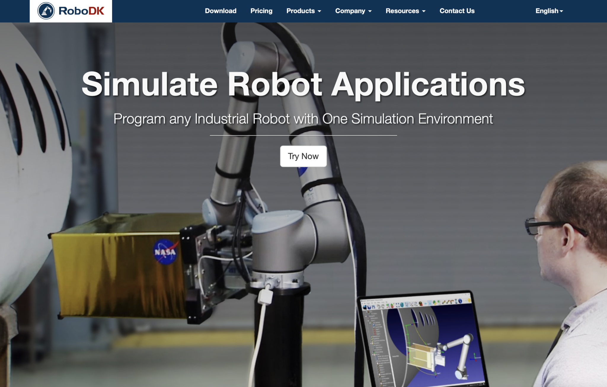Screen dimensions: 607x387
Task: Click the Try Now button
Action: pyautogui.click(x=303, y=156)
